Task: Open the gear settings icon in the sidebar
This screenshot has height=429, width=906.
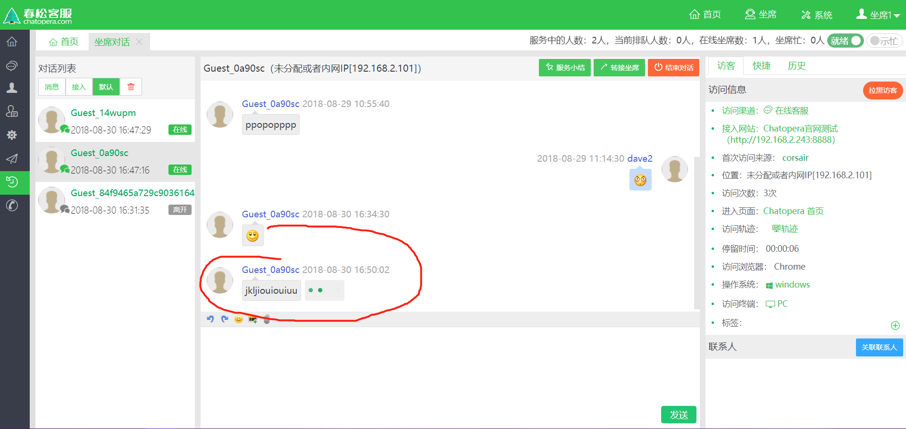Action: coord(12,135)
